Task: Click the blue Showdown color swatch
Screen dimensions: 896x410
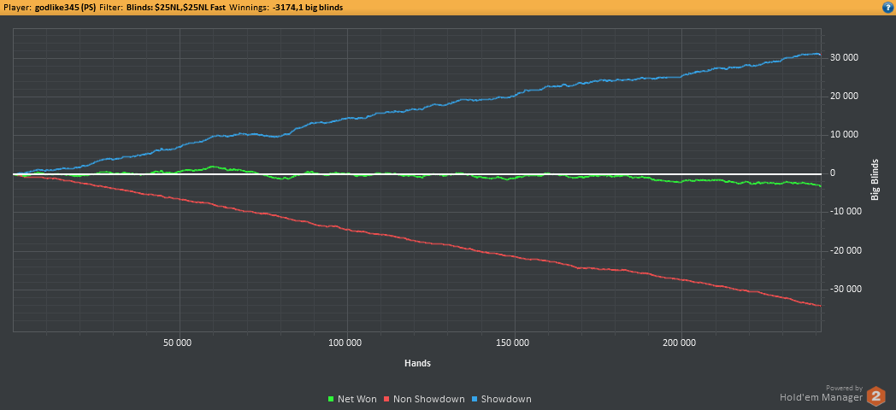Action: pyautogui.click(x=475, y=399)
